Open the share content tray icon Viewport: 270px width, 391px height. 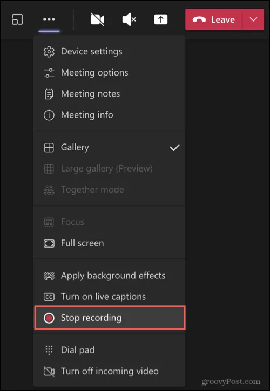160,19
